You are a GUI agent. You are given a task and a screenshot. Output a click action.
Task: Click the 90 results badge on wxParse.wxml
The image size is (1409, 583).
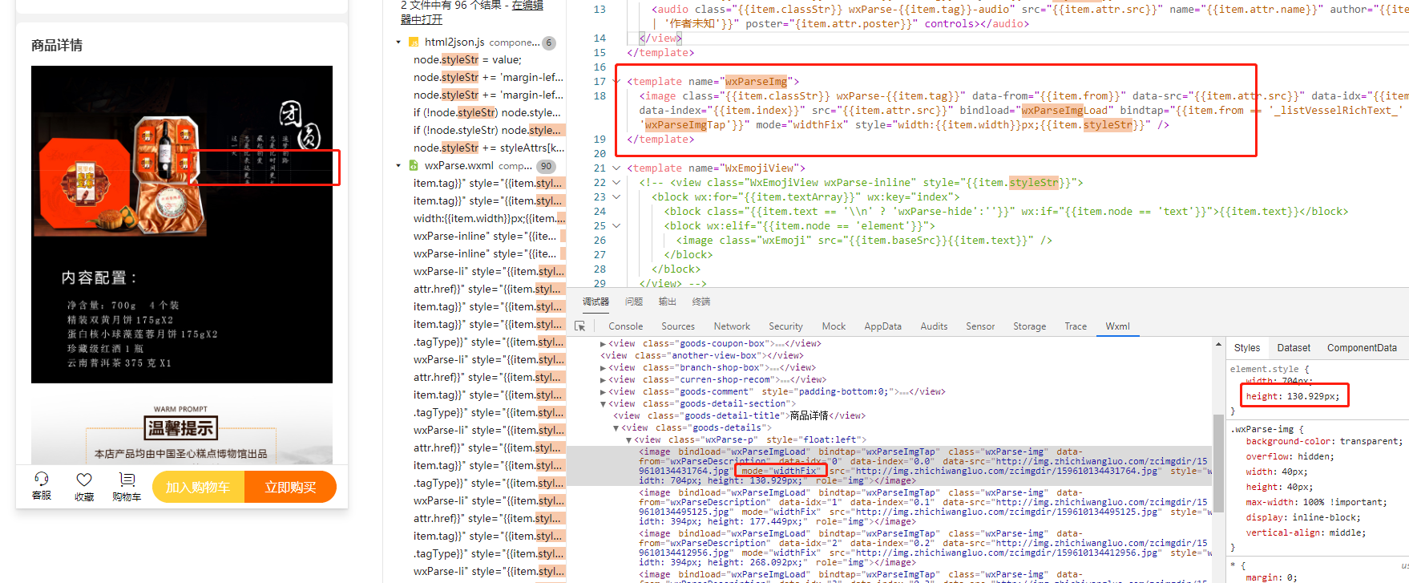pyautogui.click(x=546, y=167)
